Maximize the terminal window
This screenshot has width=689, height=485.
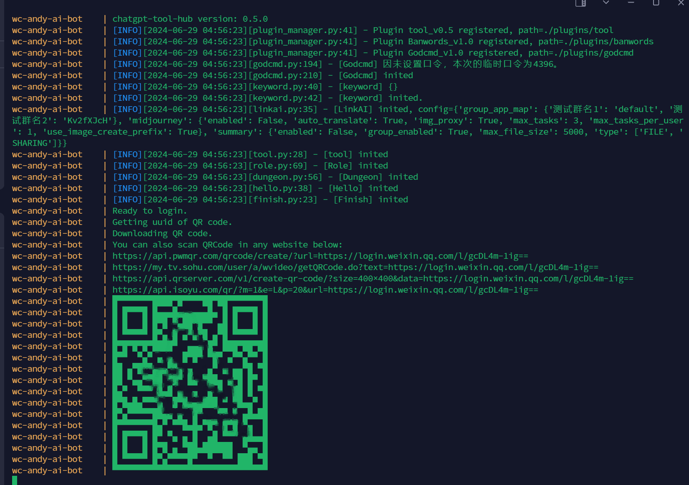656,3
